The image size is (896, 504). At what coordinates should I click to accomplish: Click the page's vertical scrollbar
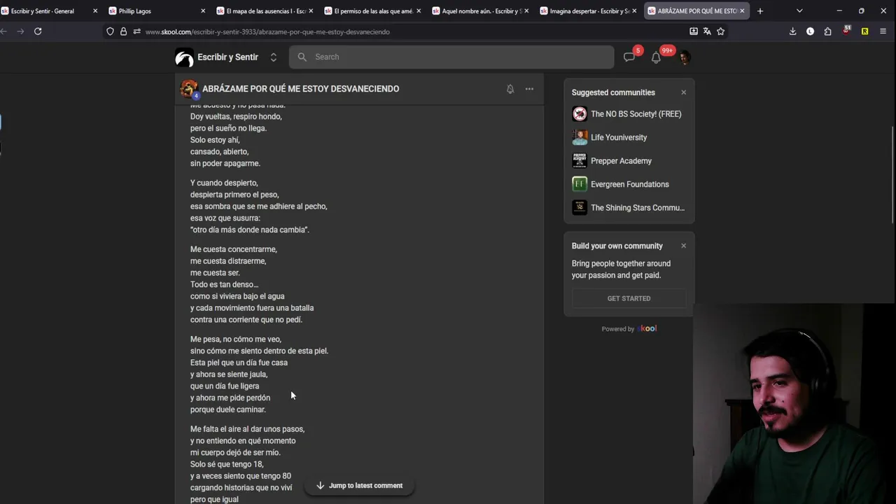(x=892, y=175)
